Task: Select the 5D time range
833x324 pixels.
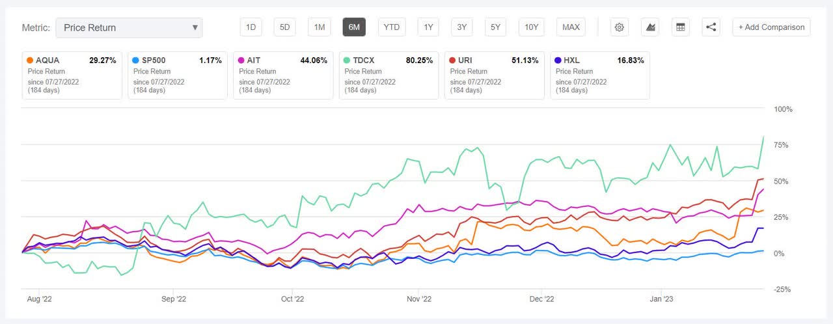Action: tap(284, 27)
